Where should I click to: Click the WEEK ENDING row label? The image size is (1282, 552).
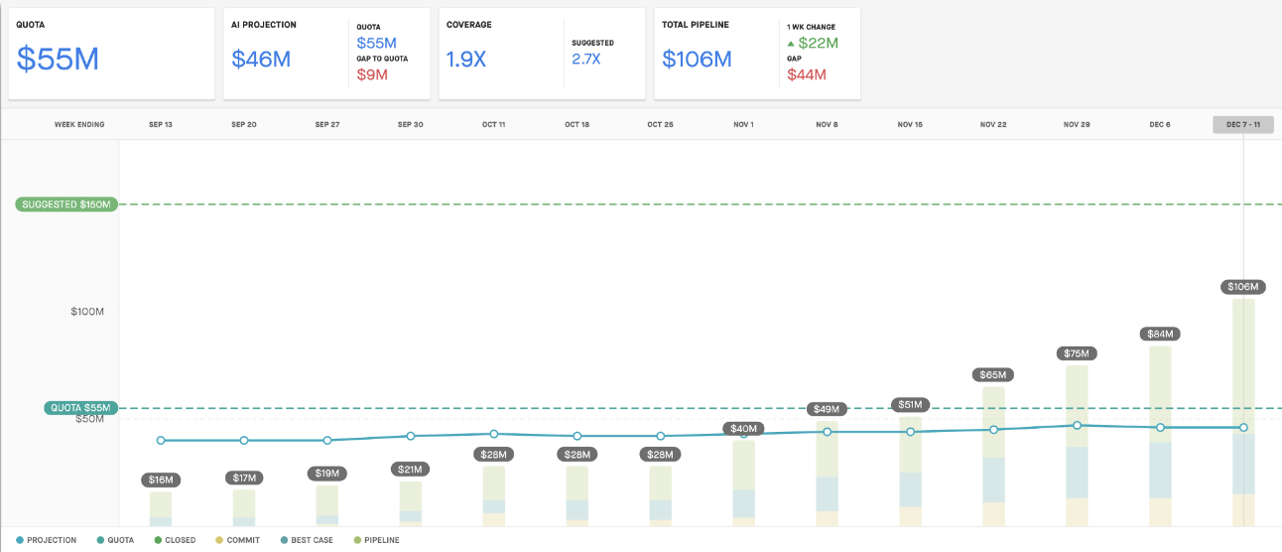(79, 125)
